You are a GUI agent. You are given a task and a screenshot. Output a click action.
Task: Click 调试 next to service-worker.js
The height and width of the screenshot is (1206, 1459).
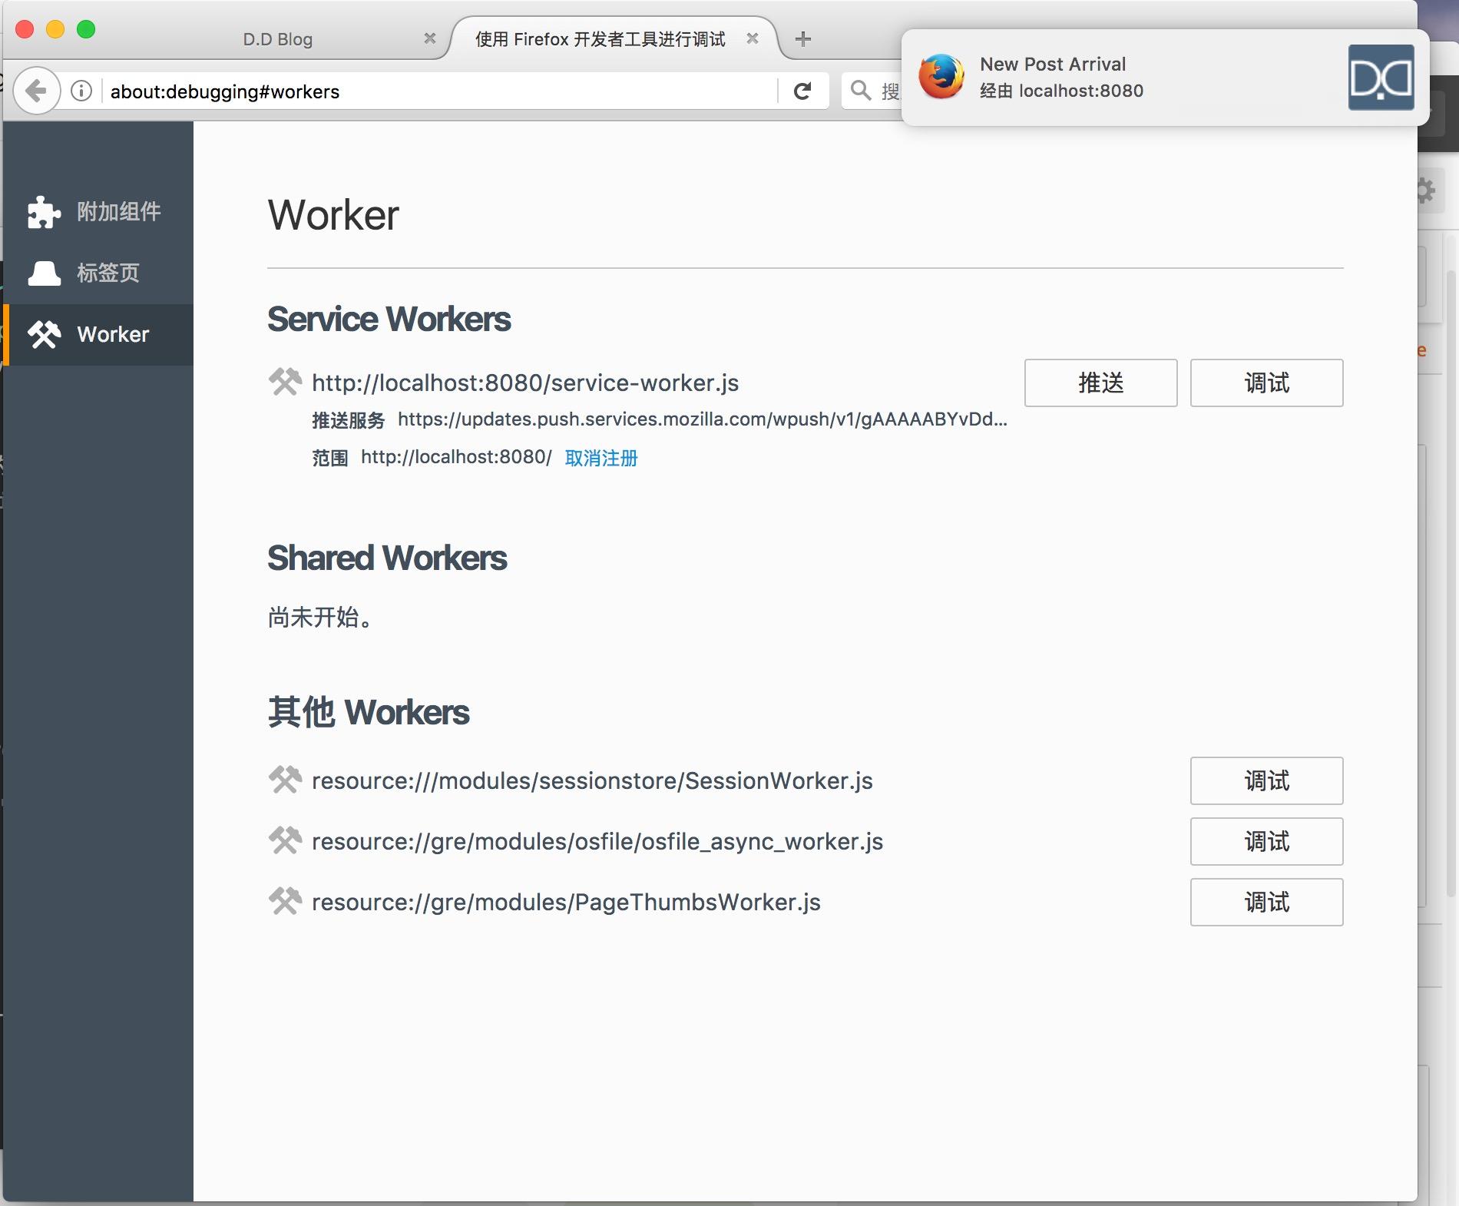click(x=1265, y=383)
